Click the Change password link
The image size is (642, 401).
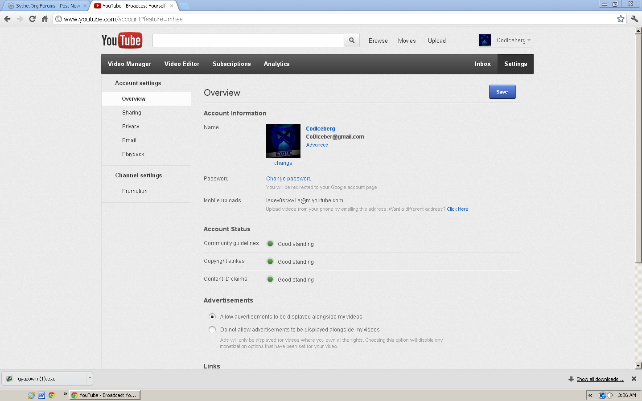(x=289, y=179)
